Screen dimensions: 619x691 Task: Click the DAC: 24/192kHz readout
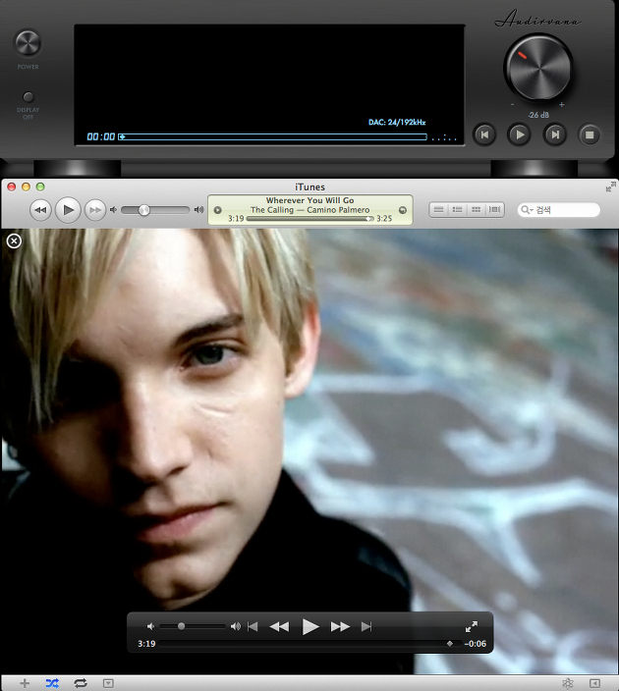pos(397,122)
